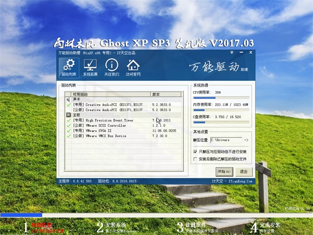Screen dimensions: 313x235
Task: Browse extract location with arrow button
Action: point(246,140)
